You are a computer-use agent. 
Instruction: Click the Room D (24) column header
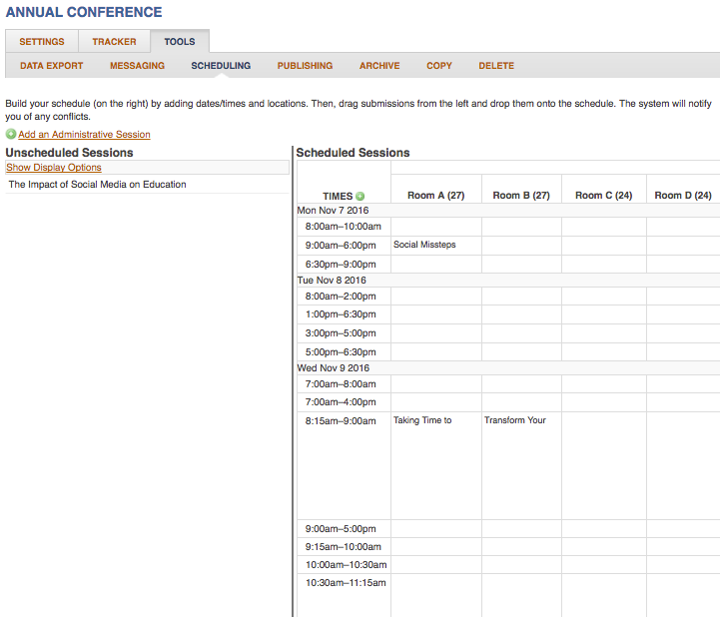[x=683, y=195]
